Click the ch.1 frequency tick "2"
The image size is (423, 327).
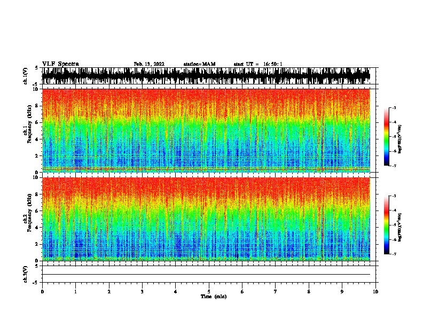tap(37, 156)
